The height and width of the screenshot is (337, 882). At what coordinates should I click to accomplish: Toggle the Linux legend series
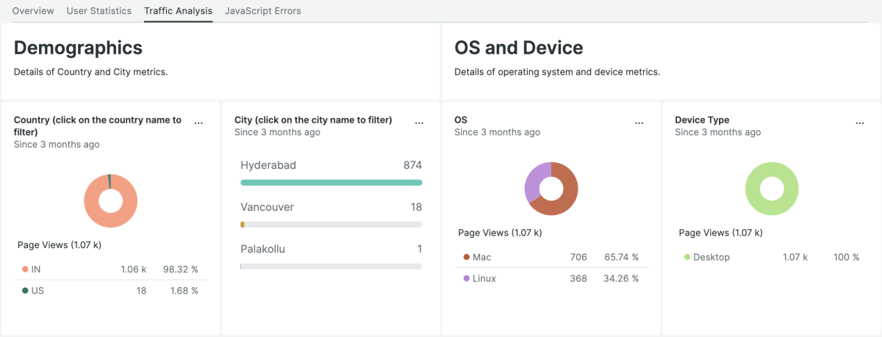(x=484, y=278)
